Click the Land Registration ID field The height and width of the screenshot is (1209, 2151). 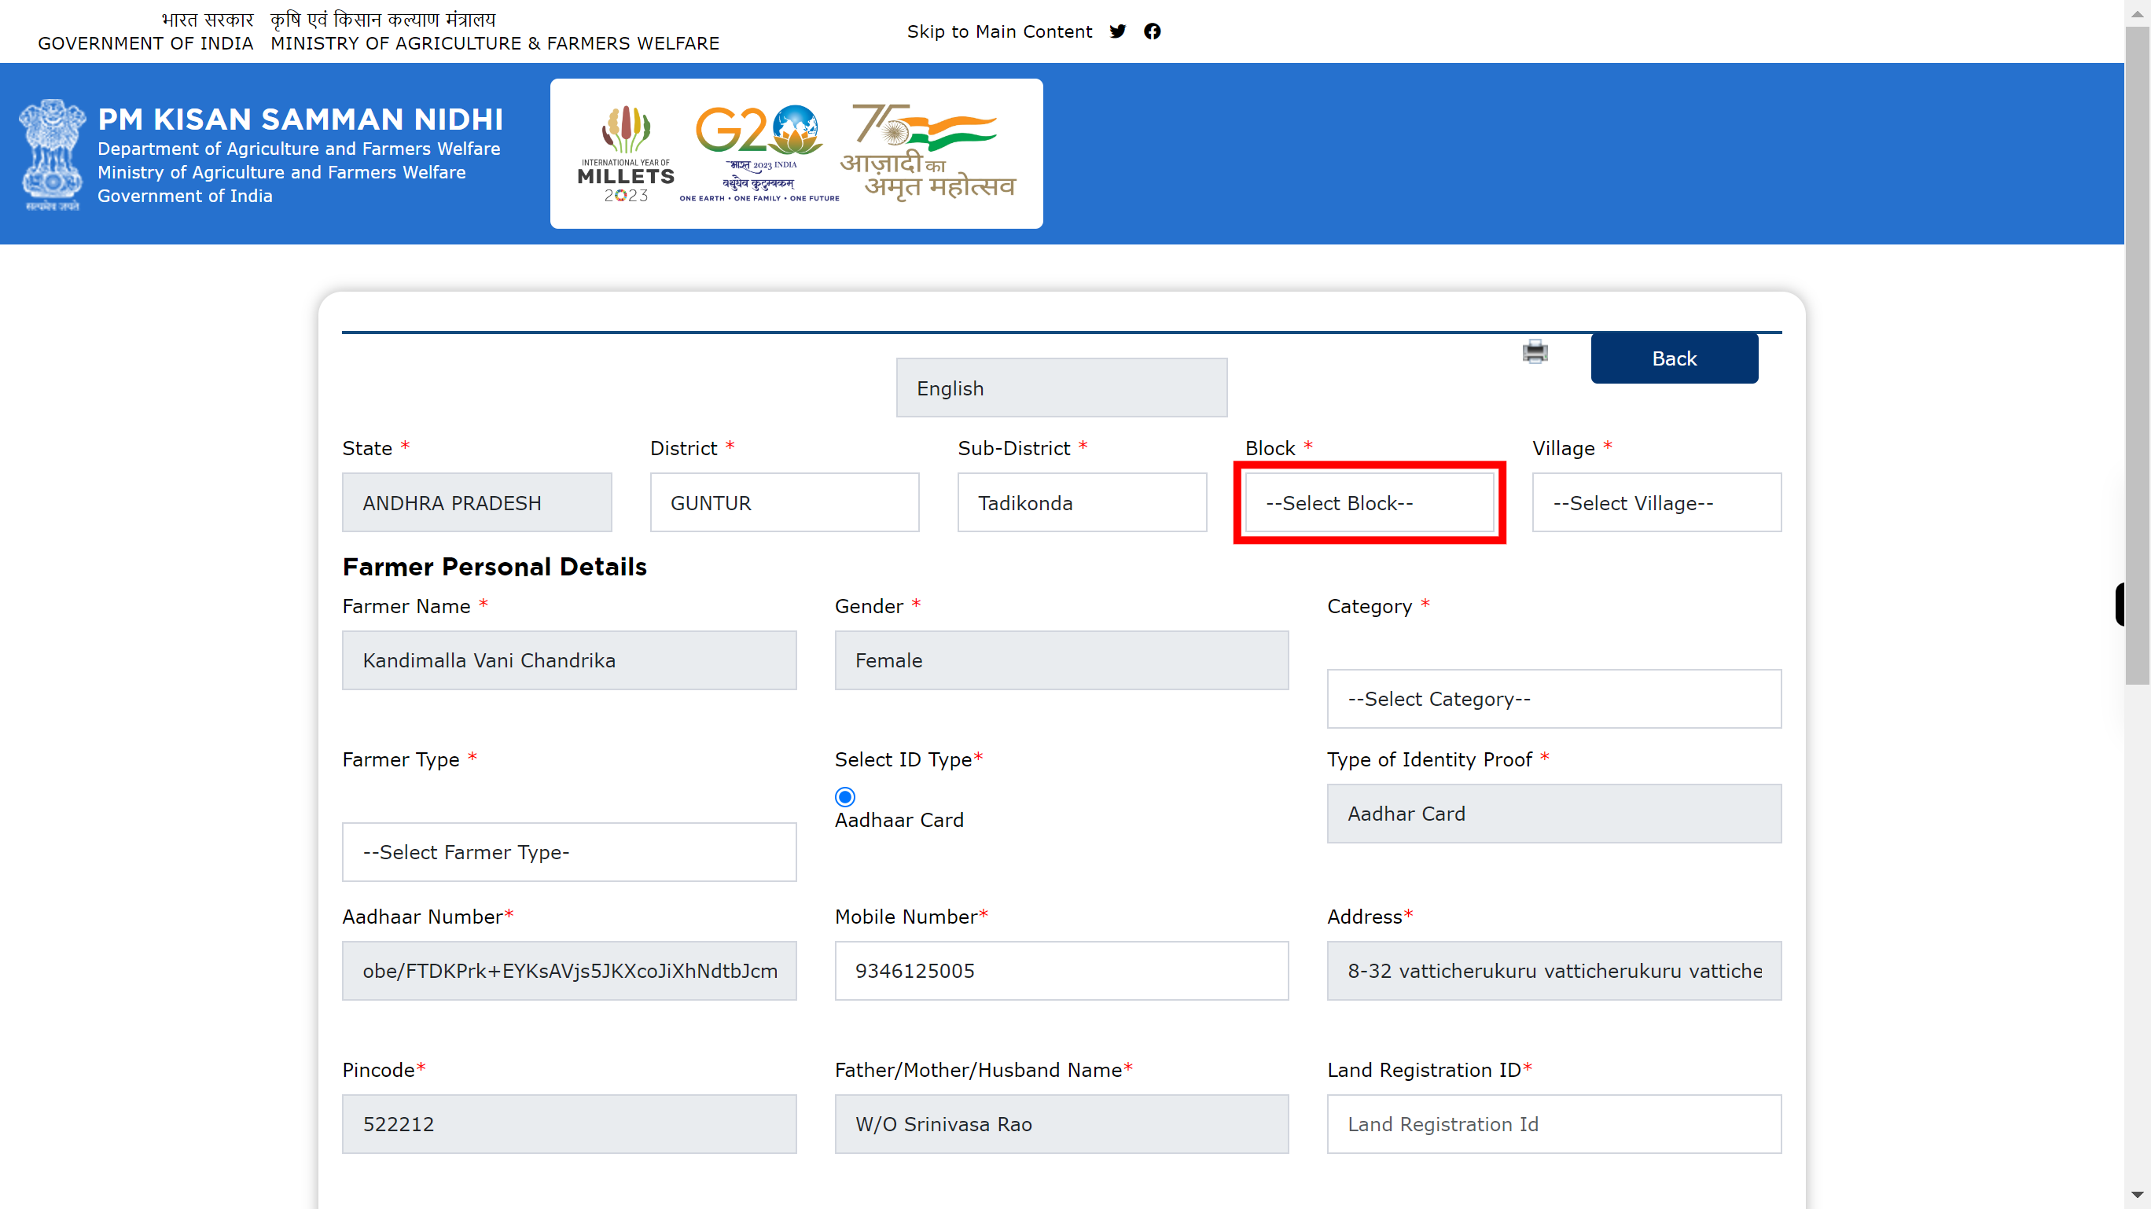(x=1553, y=1125)
